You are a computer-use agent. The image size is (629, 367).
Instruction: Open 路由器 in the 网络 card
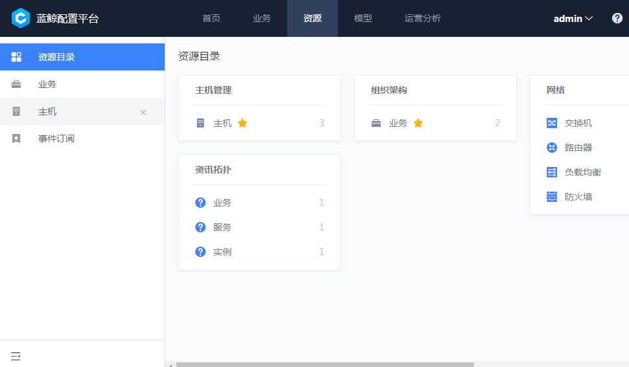[x=578, y=148]
